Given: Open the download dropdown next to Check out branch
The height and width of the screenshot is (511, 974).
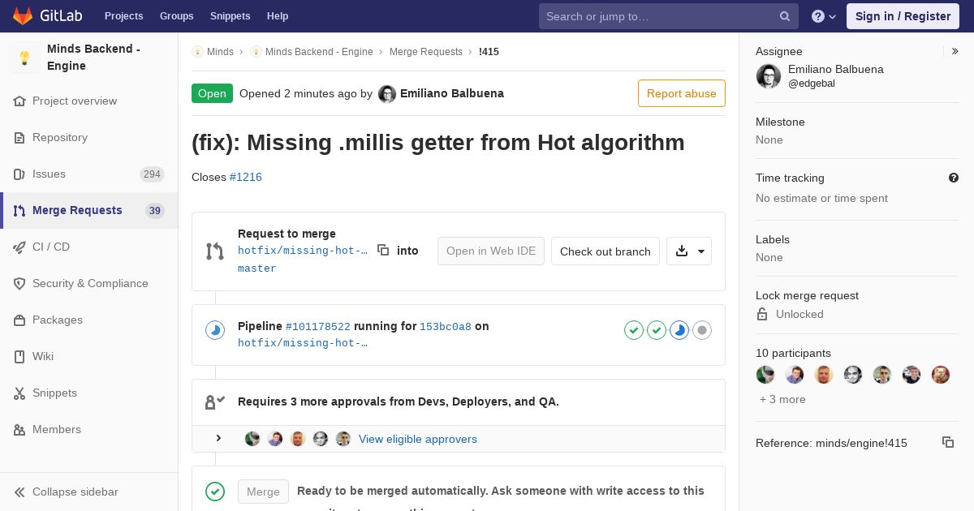Looking at the screenshot, I should tap(689, 251).
